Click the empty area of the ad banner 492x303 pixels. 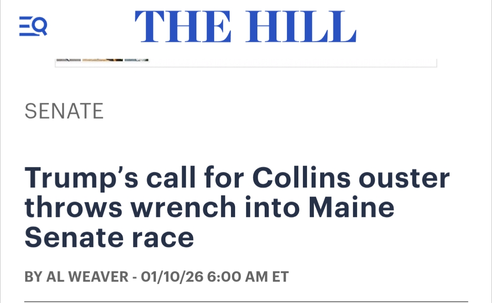[292, 63]
